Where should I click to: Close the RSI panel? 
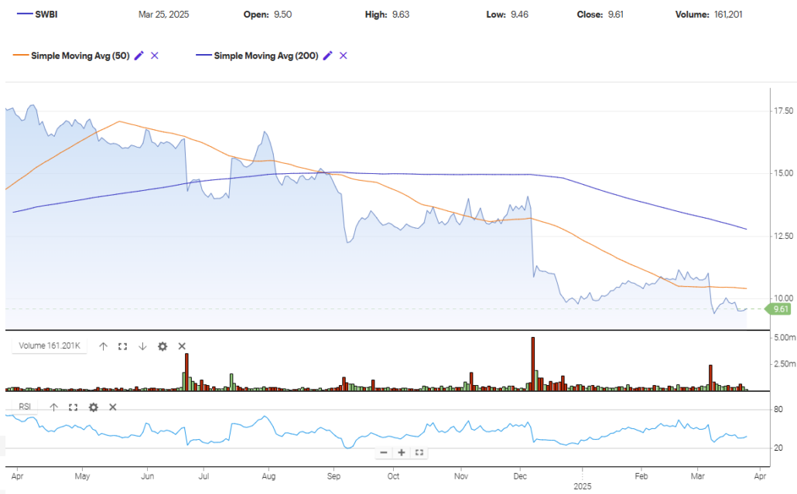pyautogui.click(x=113, y=407)
